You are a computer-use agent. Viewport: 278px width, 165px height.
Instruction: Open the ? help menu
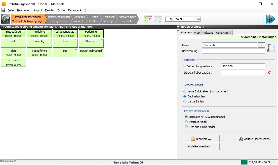pos(85,10)
